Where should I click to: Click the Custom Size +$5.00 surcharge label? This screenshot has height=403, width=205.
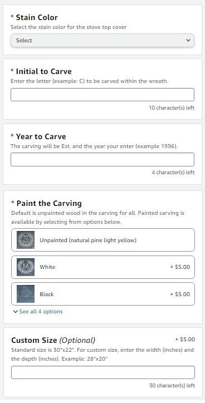185,340
